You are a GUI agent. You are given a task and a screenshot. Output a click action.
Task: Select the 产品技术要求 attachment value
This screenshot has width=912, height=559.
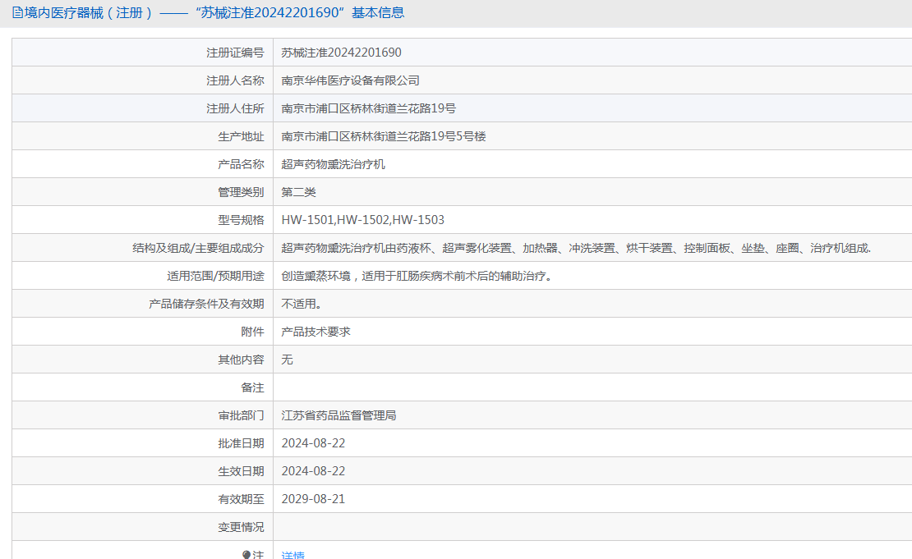[316, 332]
